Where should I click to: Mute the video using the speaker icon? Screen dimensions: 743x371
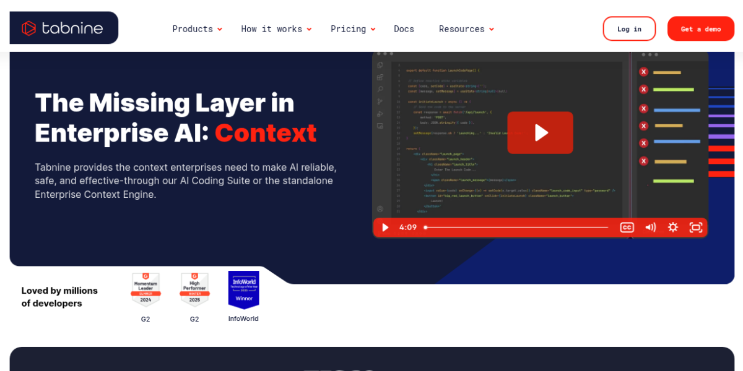click(650, 228)
